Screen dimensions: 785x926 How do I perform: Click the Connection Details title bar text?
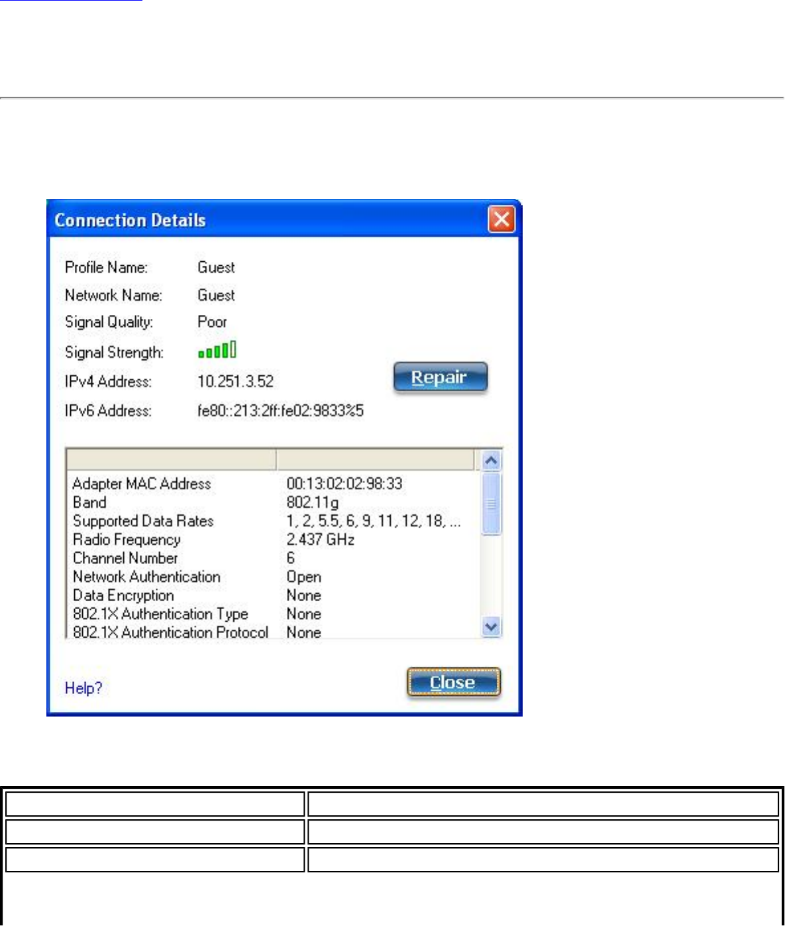[130, 220]
